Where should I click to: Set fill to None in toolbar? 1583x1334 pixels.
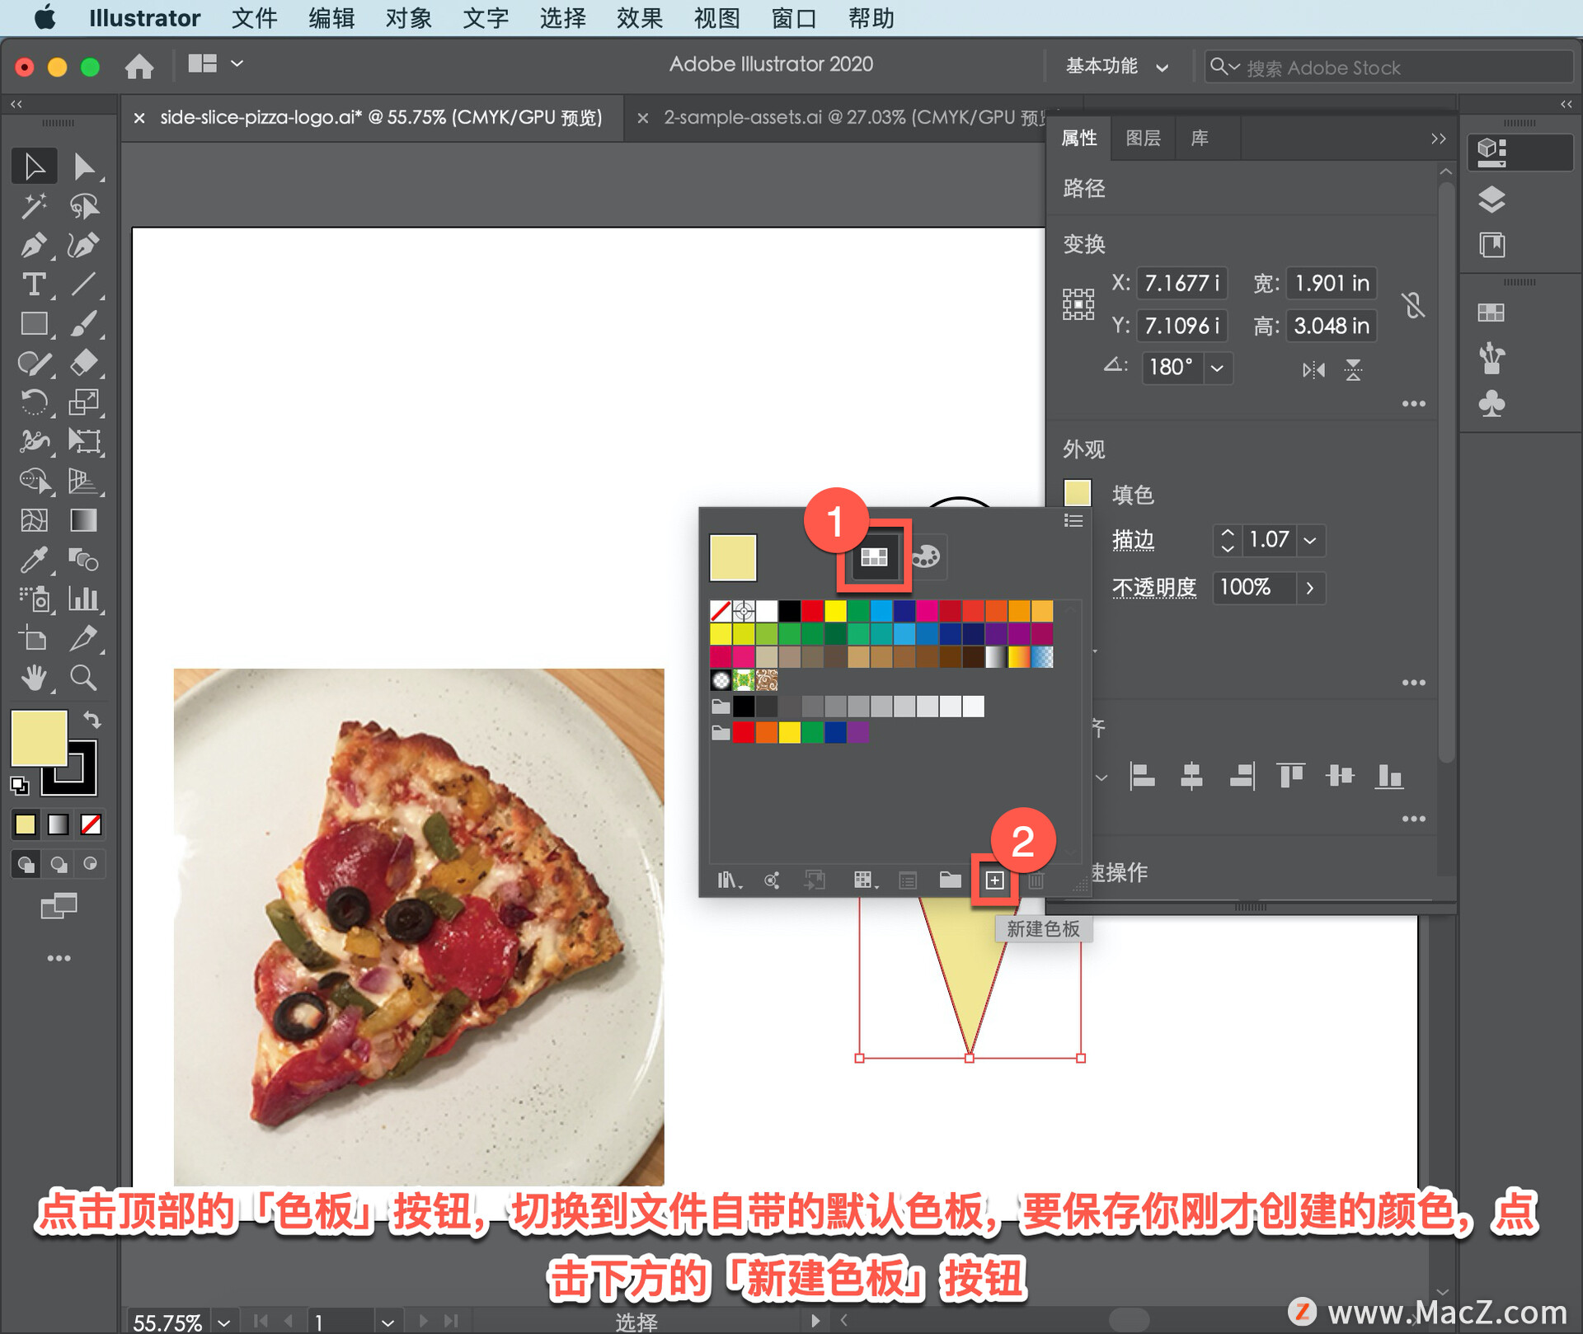tap(91, 824)
